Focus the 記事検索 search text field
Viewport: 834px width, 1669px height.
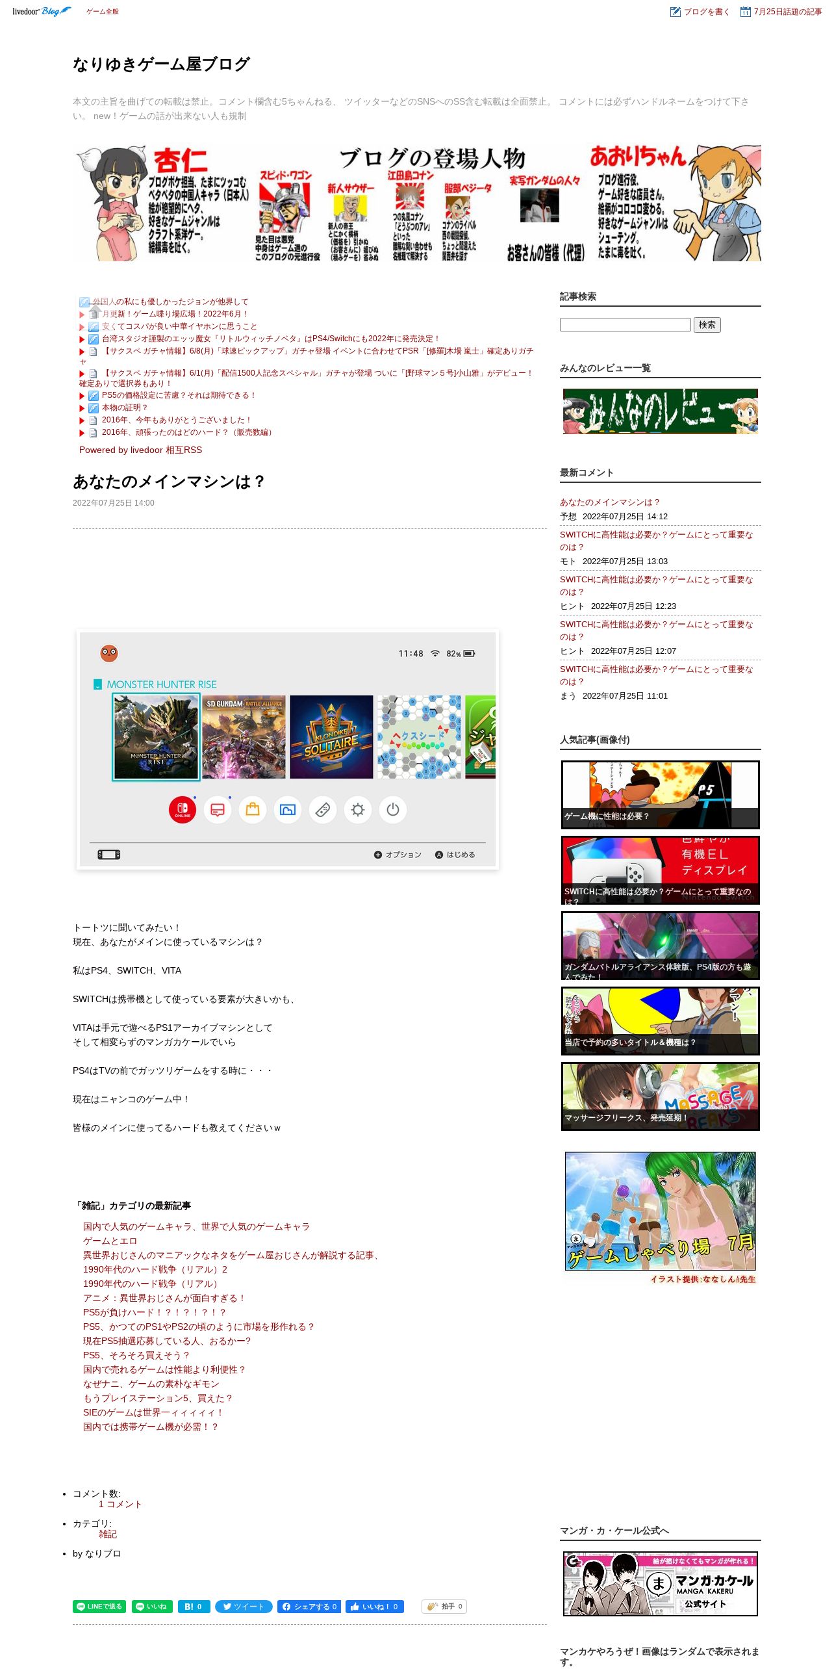click(x=625, y=325)
